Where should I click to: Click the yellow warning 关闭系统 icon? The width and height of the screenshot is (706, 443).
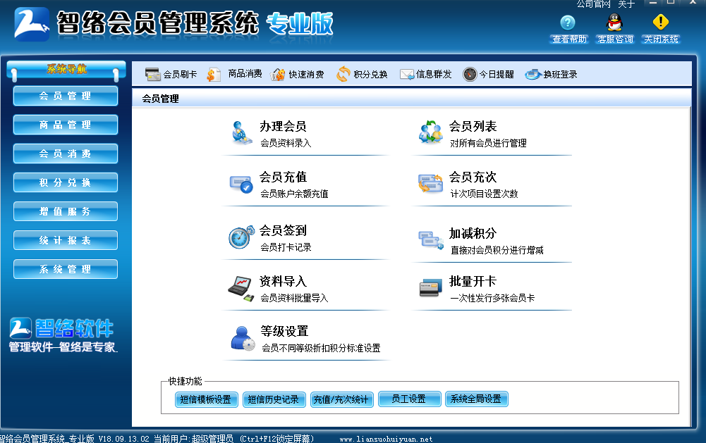[661, 22]
